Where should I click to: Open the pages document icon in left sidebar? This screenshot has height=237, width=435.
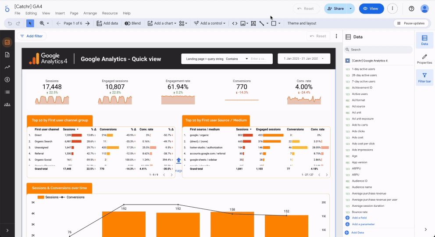point(7,55)
